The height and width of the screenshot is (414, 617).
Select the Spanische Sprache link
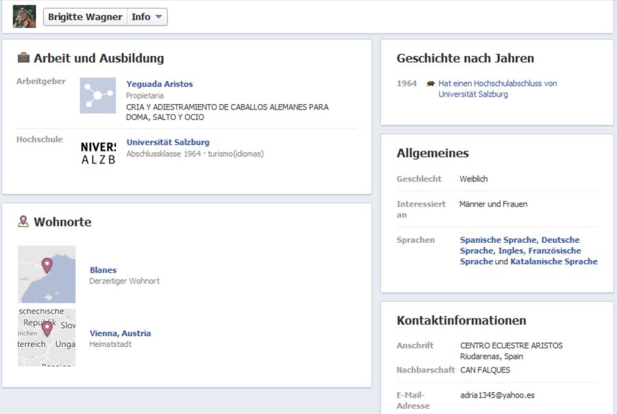499,240
